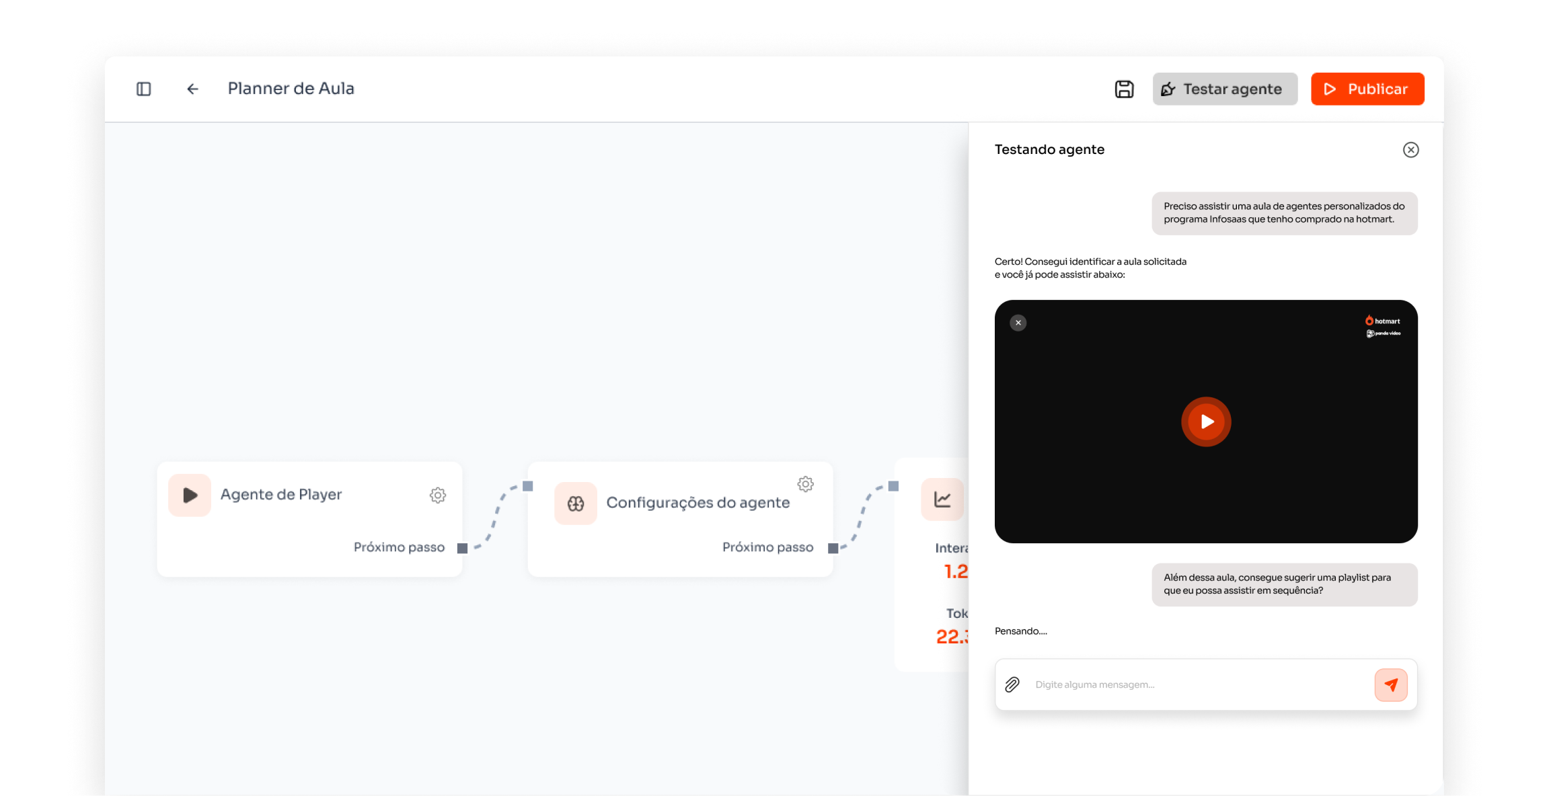
Task: Click the Planner de Aula title
Action: pos(291,89)
